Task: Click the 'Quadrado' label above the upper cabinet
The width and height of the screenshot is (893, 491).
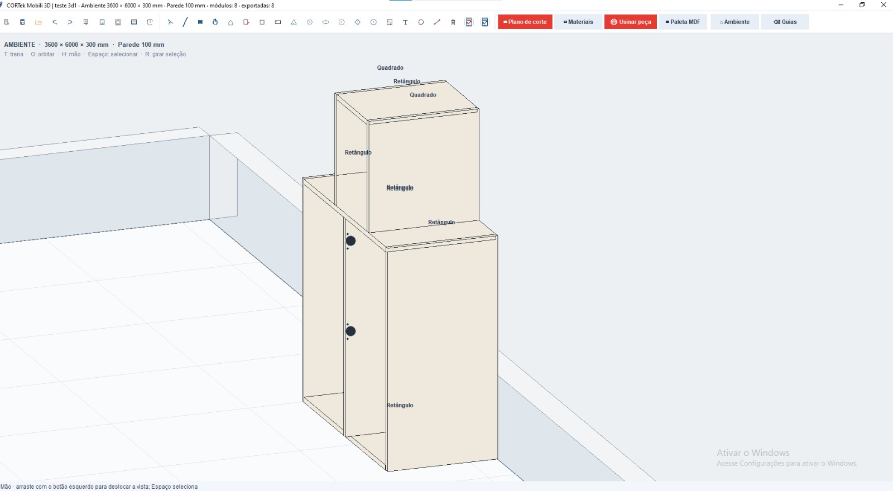Action: click(390, 68)
